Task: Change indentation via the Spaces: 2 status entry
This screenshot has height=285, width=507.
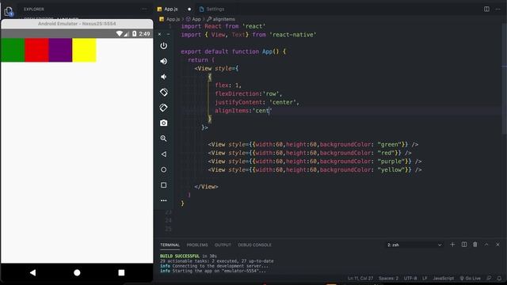Action: click(388, 278)
